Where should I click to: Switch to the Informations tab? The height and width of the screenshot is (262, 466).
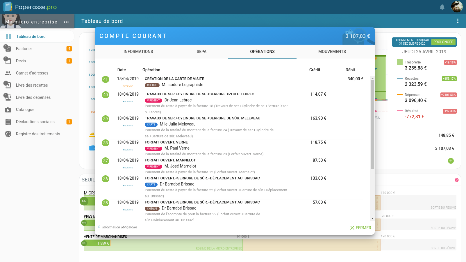138,51
